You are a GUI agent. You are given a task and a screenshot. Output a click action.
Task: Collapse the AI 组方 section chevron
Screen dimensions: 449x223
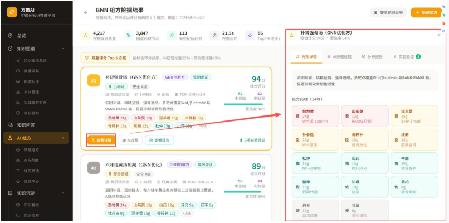pyautogui.click(x=63, y=138)
